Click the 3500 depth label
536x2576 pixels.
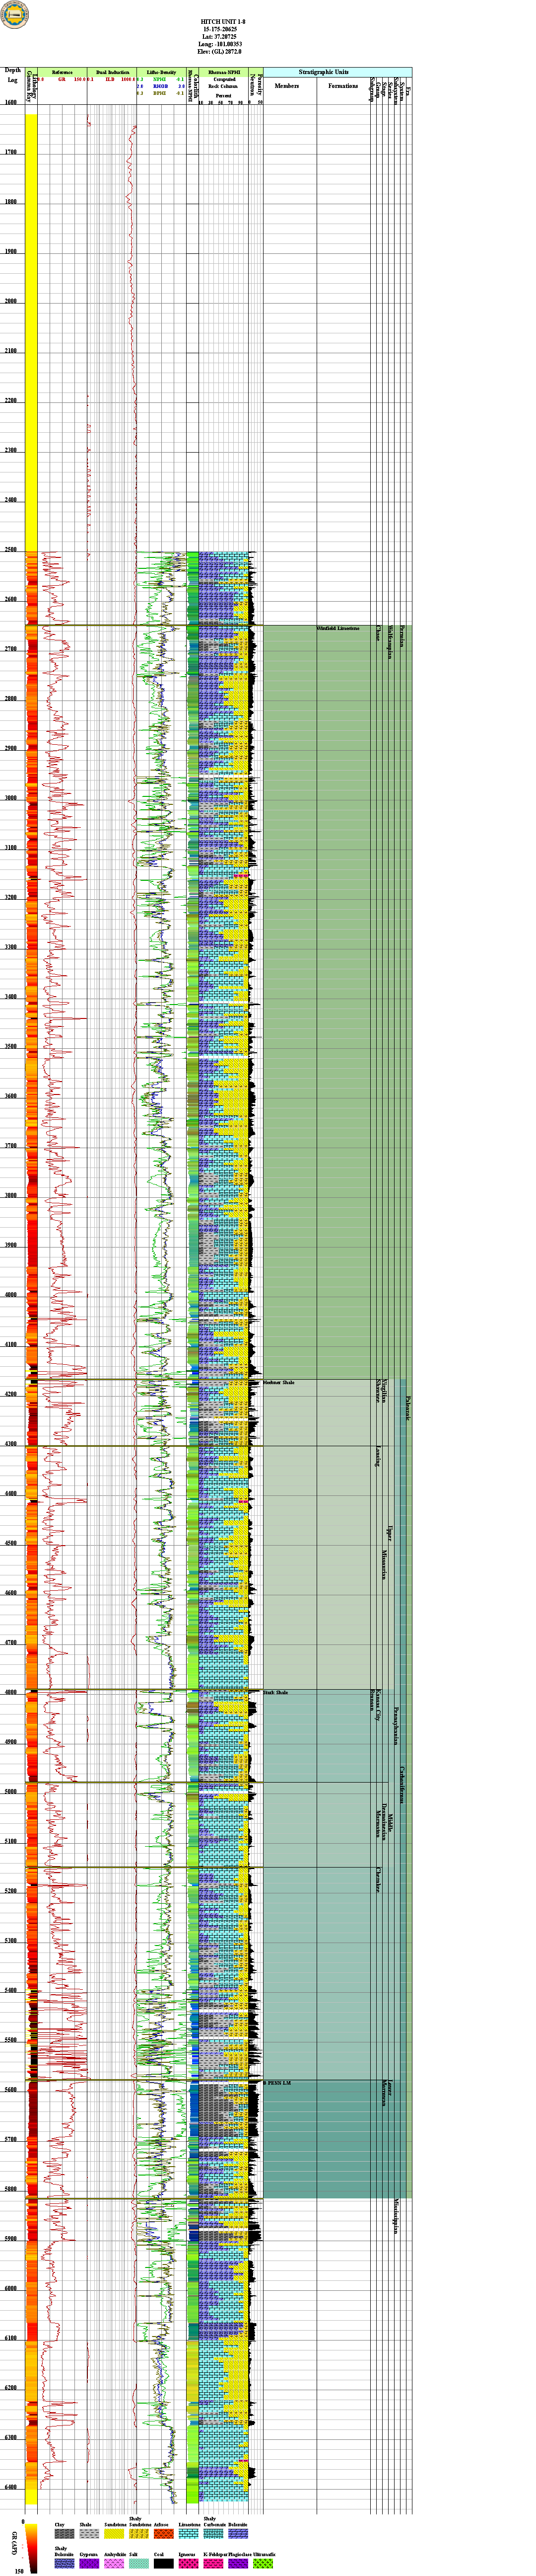(11, 1047)
